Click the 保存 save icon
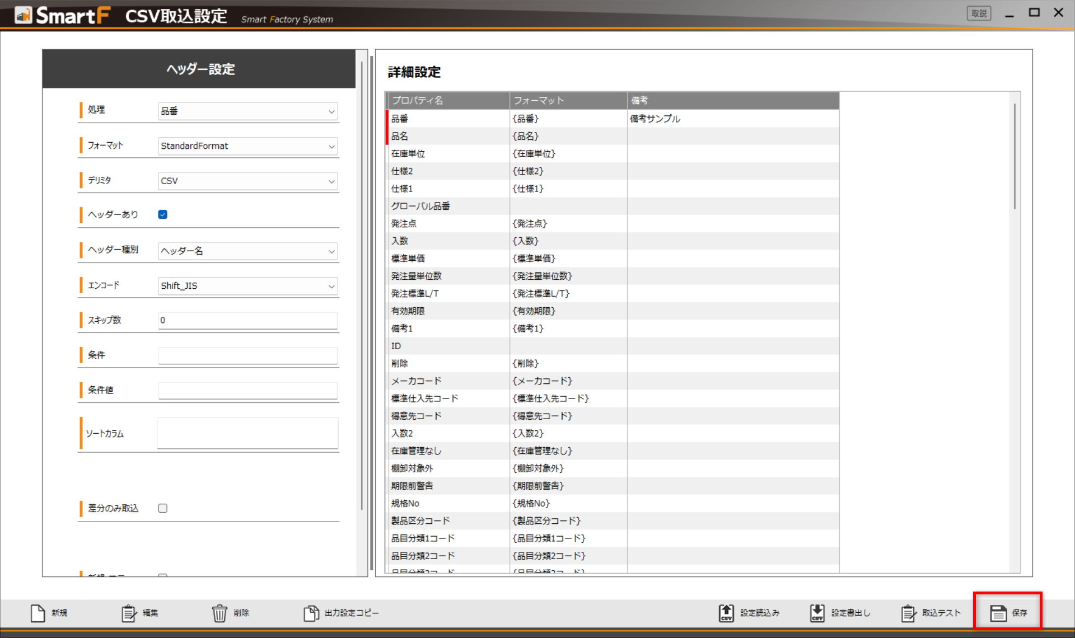The height and width of the screenshot is (638, 1075). (x=998, y=613)
